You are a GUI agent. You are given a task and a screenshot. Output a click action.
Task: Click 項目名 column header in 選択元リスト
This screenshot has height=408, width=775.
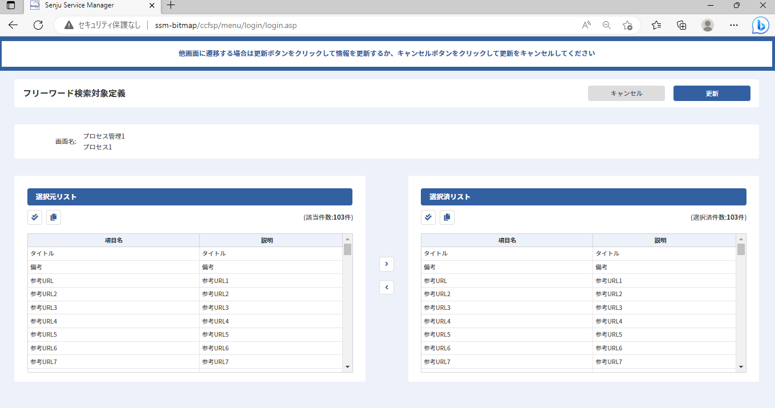click(x=113, y=240)
